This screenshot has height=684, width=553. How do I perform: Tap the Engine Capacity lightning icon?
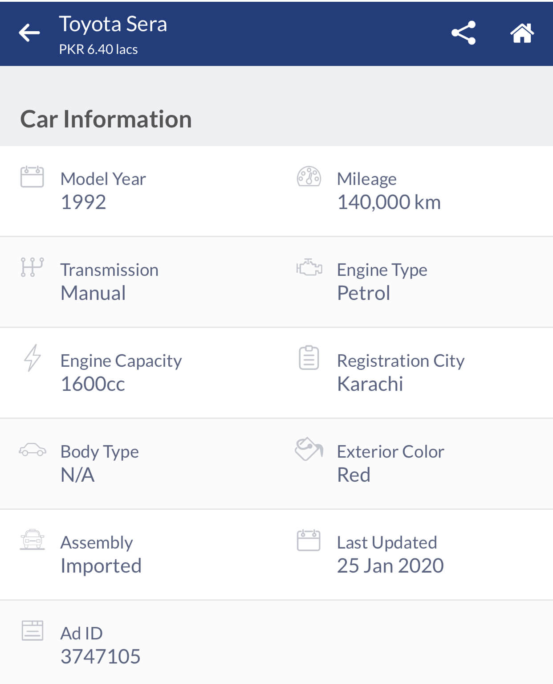click(32, 358)
